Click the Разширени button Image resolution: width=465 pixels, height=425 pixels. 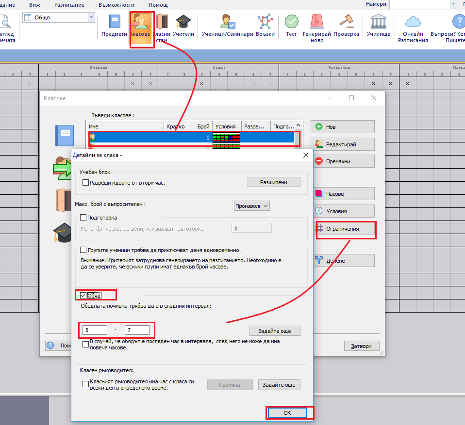pyautogui.click(x=274, y=182)
